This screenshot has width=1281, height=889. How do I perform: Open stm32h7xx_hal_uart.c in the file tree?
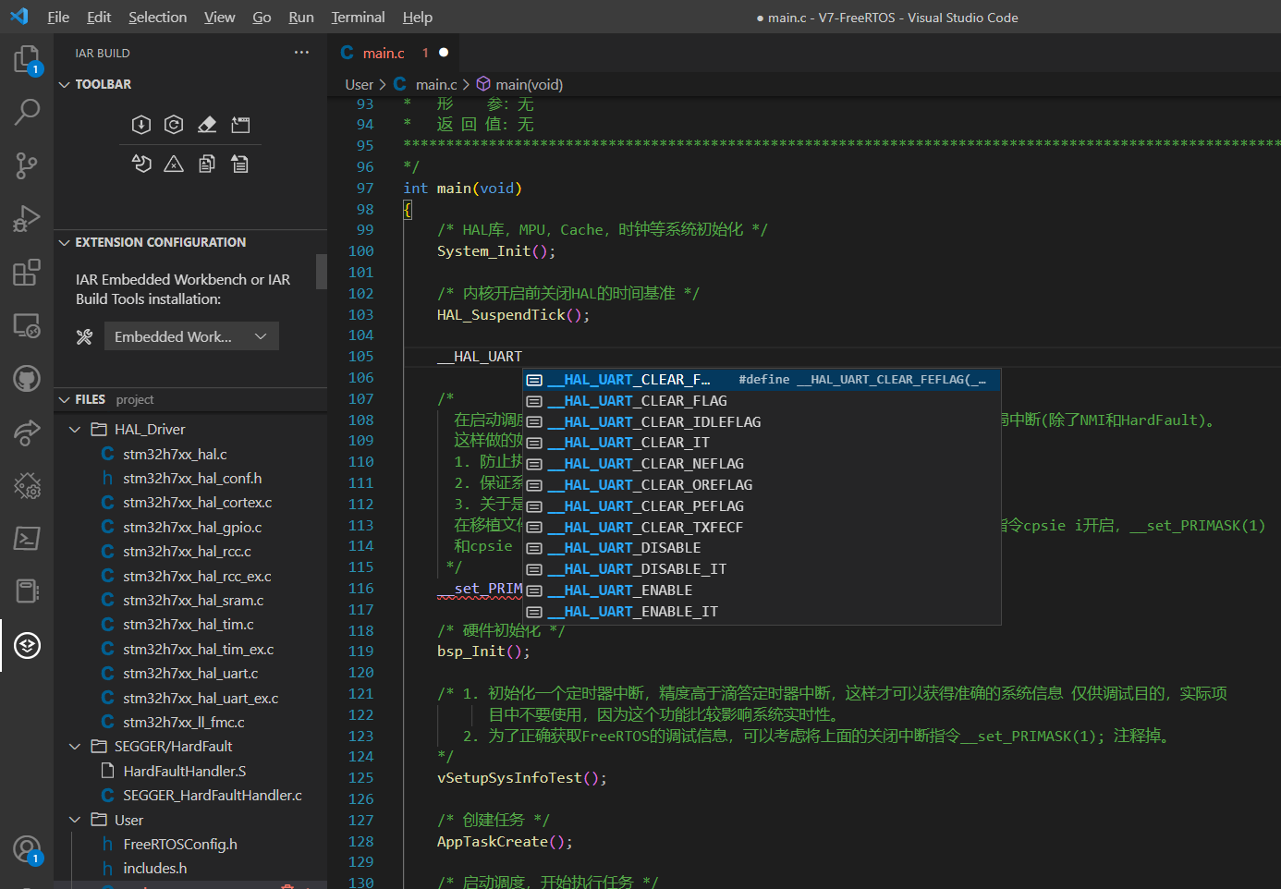pos(190,673)
